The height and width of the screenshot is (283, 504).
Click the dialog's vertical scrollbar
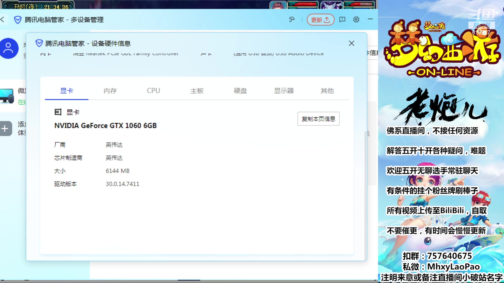pyautogui.click(x=365, y=195)
